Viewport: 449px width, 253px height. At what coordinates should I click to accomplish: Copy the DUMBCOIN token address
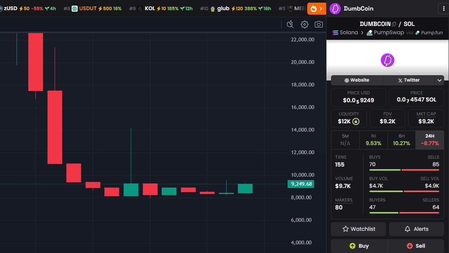pyautogui.click(x=394, y=24)
